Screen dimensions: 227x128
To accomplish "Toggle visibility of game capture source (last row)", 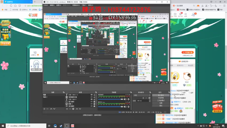I will click(92, 106).
